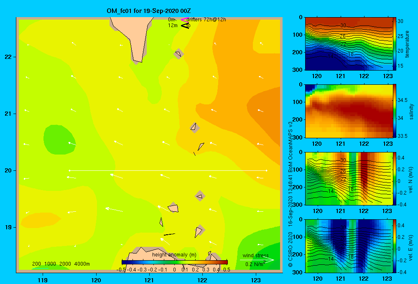Click the orange height patch near 119E 19N
Screen dimensions: 418x284
coord(41,220)
